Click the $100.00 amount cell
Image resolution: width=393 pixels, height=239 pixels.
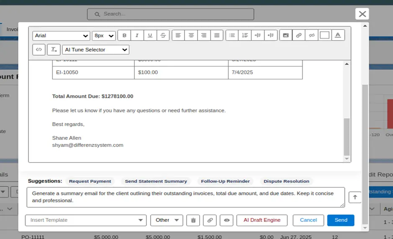tap(181, 73)
